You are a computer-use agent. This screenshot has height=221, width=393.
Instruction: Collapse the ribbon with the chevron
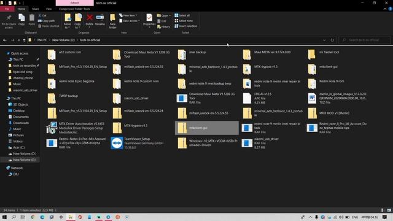click(385, 9)
